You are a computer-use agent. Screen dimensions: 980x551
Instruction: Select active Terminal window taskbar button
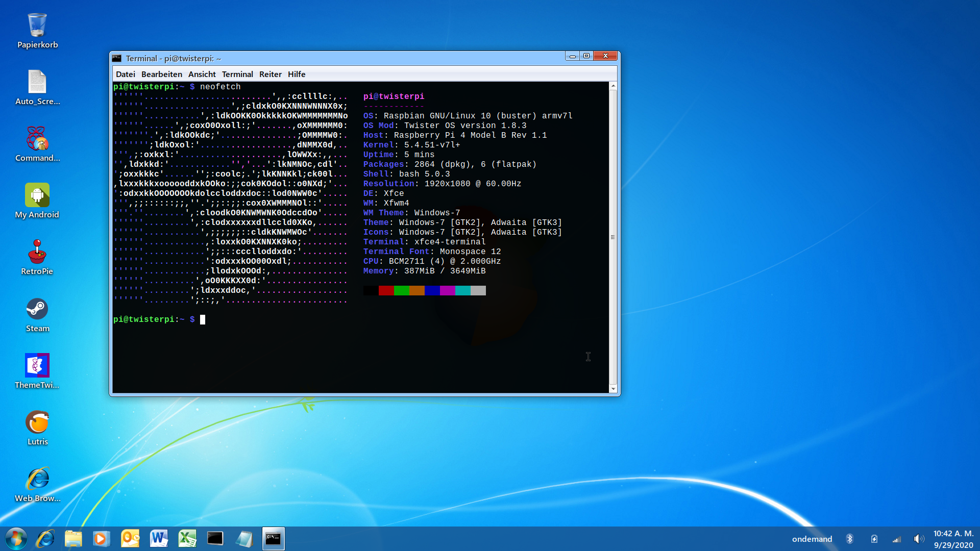274,539
